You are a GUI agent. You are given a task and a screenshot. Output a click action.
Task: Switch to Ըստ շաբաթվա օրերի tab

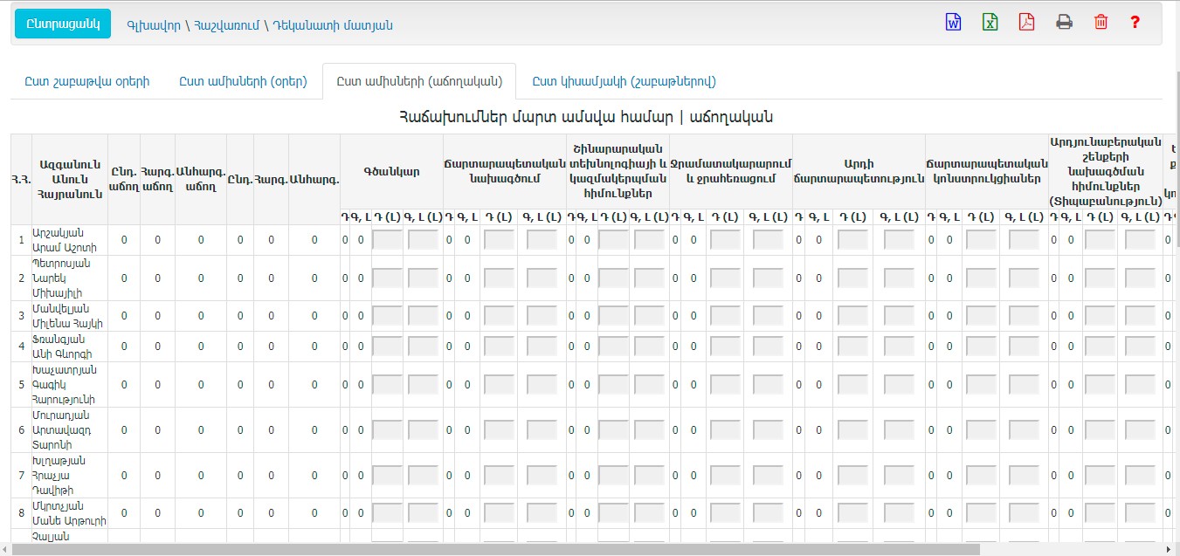[x=86, y=81]
